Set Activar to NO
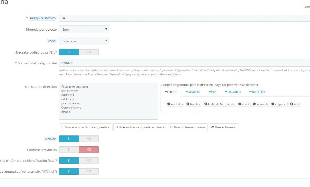 [89, 139]
